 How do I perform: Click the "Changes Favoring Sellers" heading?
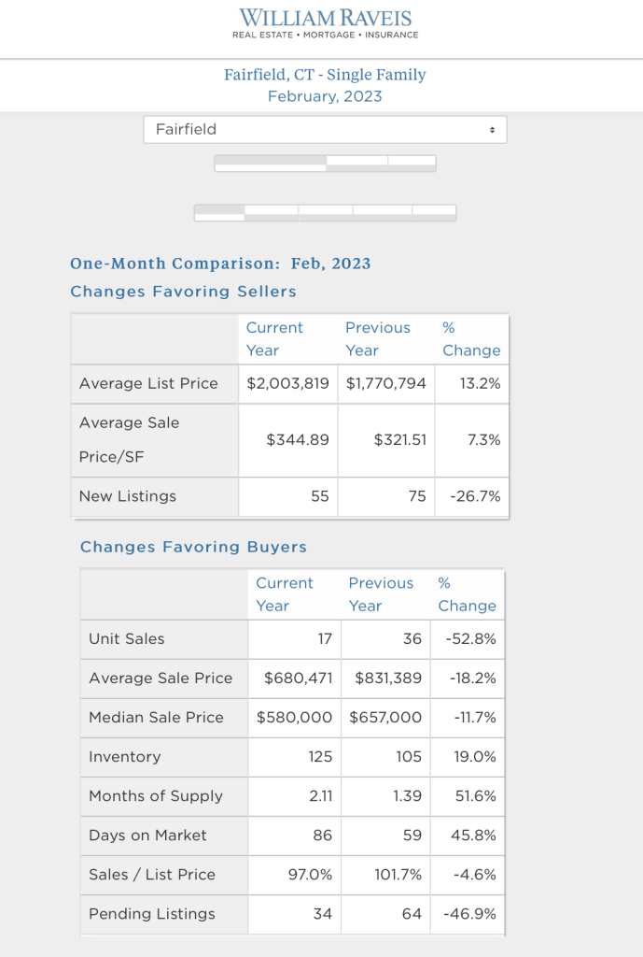(183, 292)
